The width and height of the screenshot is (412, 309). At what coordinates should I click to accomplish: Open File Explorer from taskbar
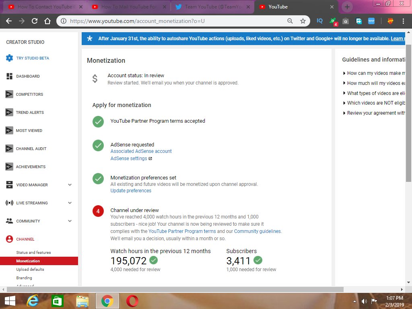coord(82,301)
